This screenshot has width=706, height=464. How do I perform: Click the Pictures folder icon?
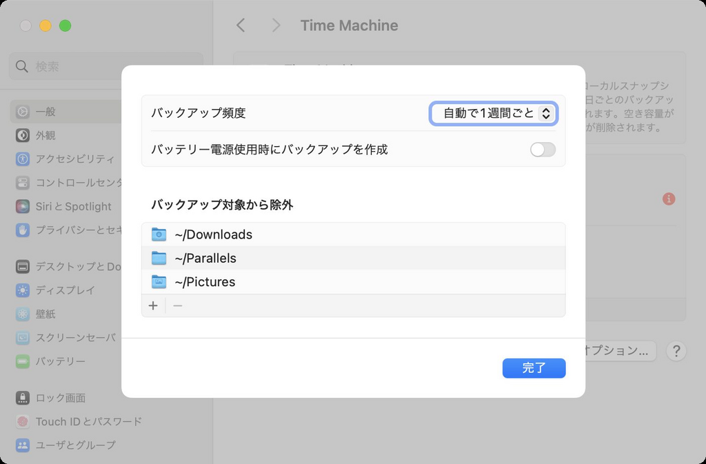(159, 282)
